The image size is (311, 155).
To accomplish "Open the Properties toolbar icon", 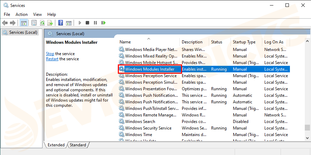I will click(x=34, y=23).
